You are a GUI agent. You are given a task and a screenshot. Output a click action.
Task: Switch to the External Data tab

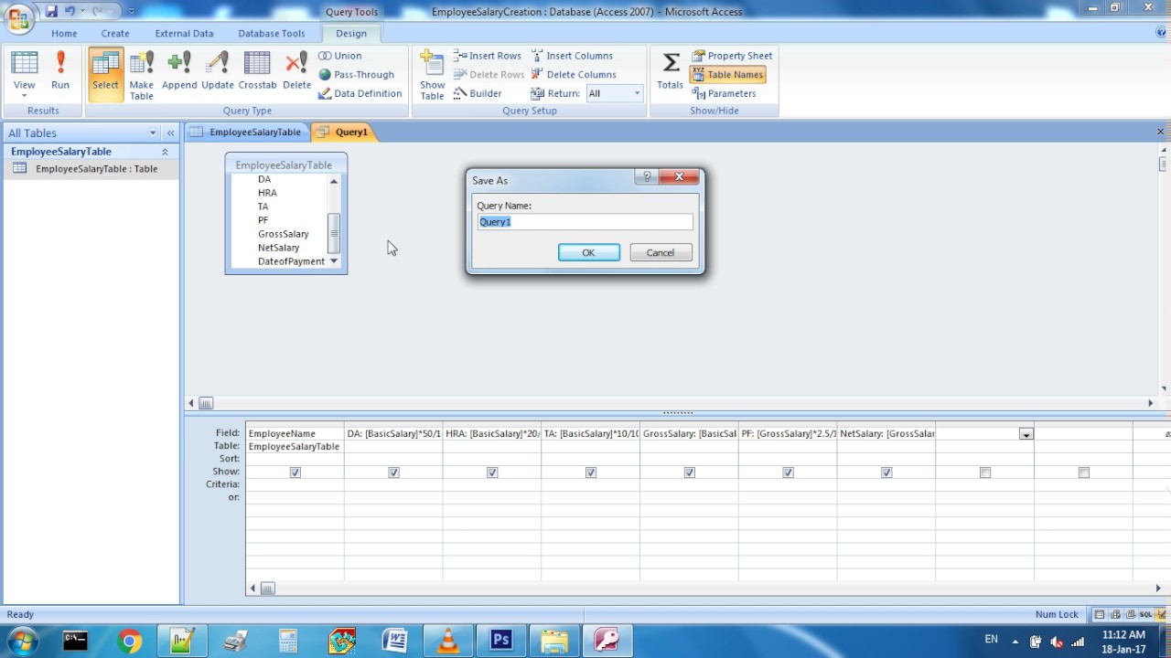184,33
